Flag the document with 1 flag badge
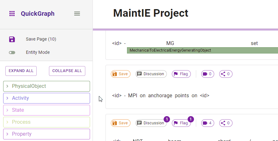This screenshot has width=278, height=141. tap(181, 123)
